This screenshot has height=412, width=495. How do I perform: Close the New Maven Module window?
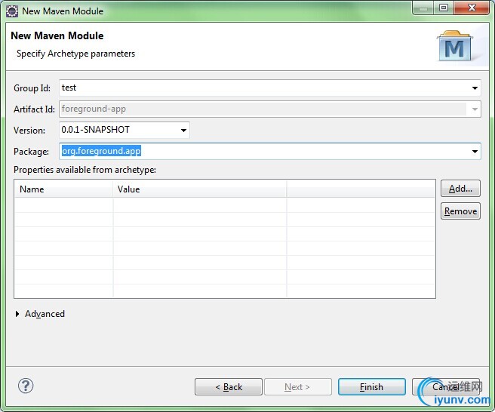472,8
